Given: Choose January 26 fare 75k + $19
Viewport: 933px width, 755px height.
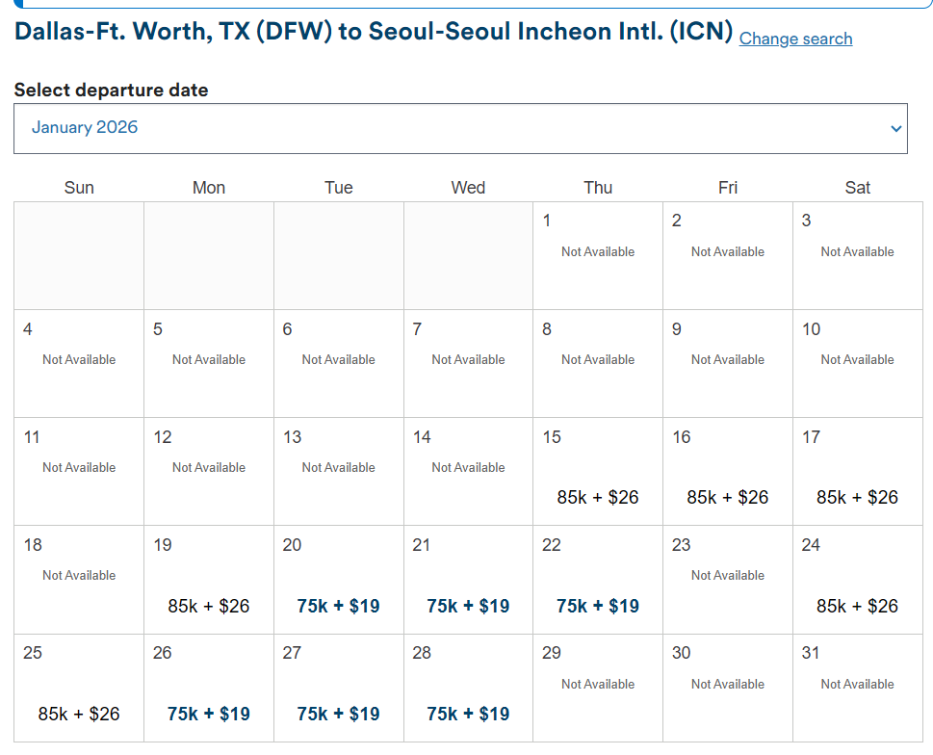Looking at the screenshot, I should coord(208,714).
